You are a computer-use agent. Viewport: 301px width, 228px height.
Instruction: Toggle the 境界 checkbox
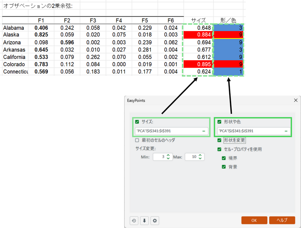(x=224, y=158)
